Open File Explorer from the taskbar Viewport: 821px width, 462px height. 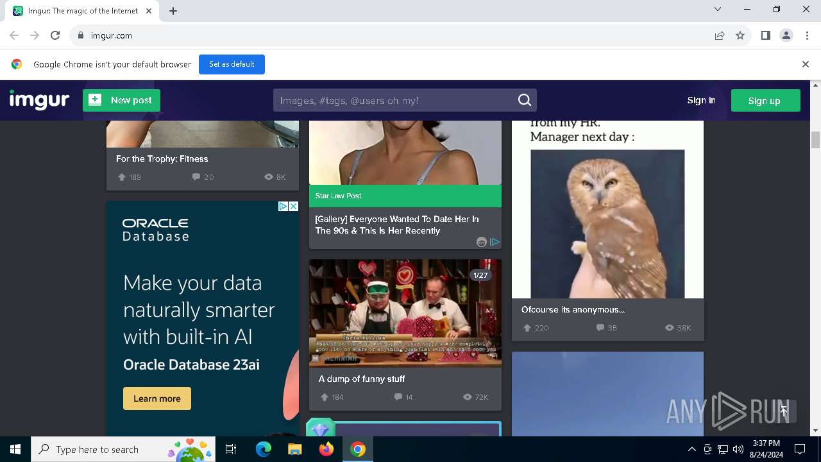(294, 449)
